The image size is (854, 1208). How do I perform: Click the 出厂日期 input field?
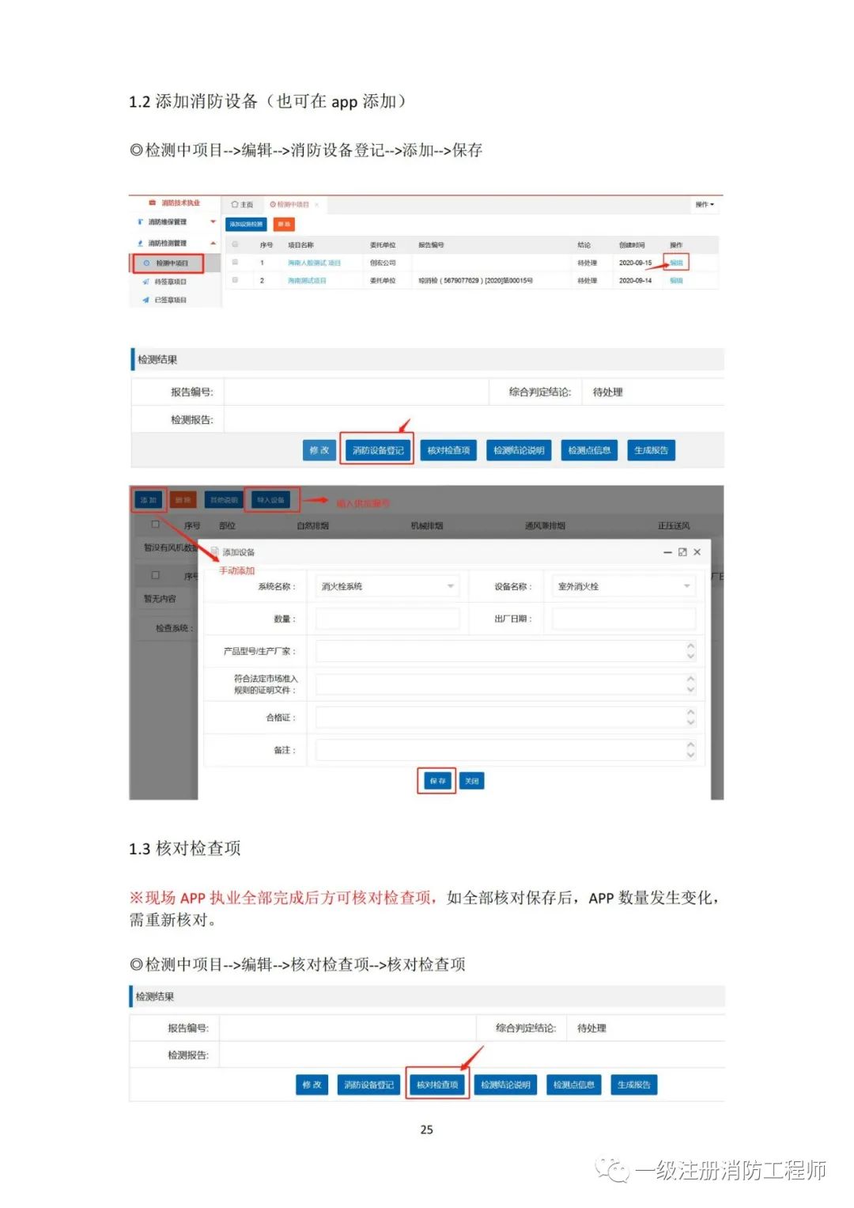(624, 619)
